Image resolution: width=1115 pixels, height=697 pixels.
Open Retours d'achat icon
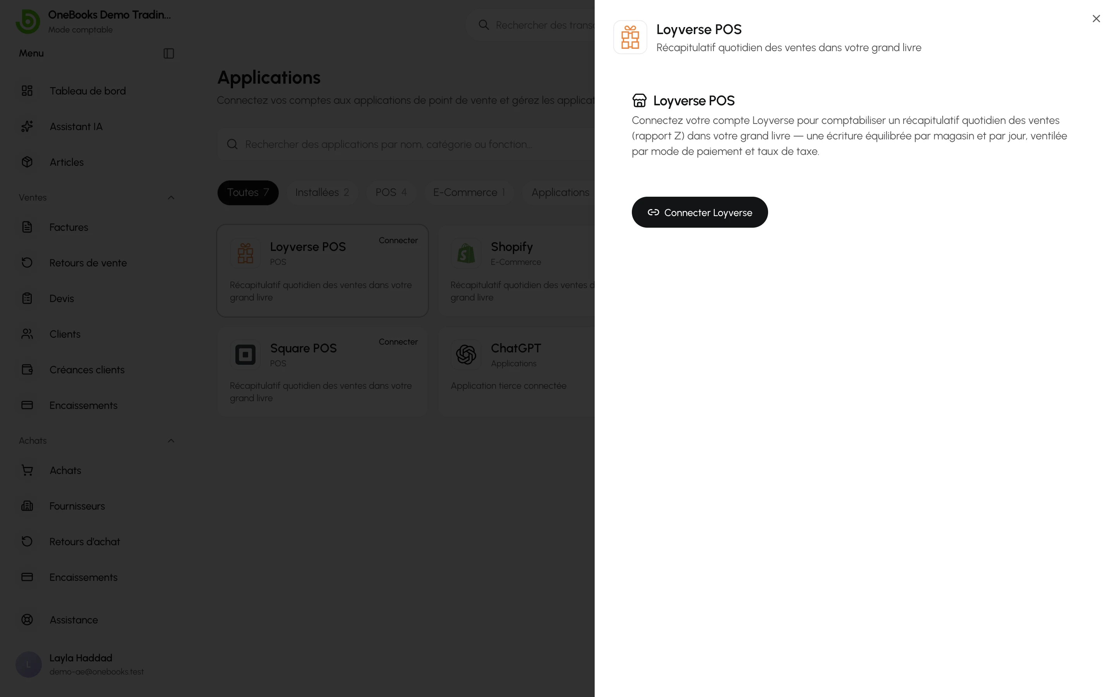27,541
